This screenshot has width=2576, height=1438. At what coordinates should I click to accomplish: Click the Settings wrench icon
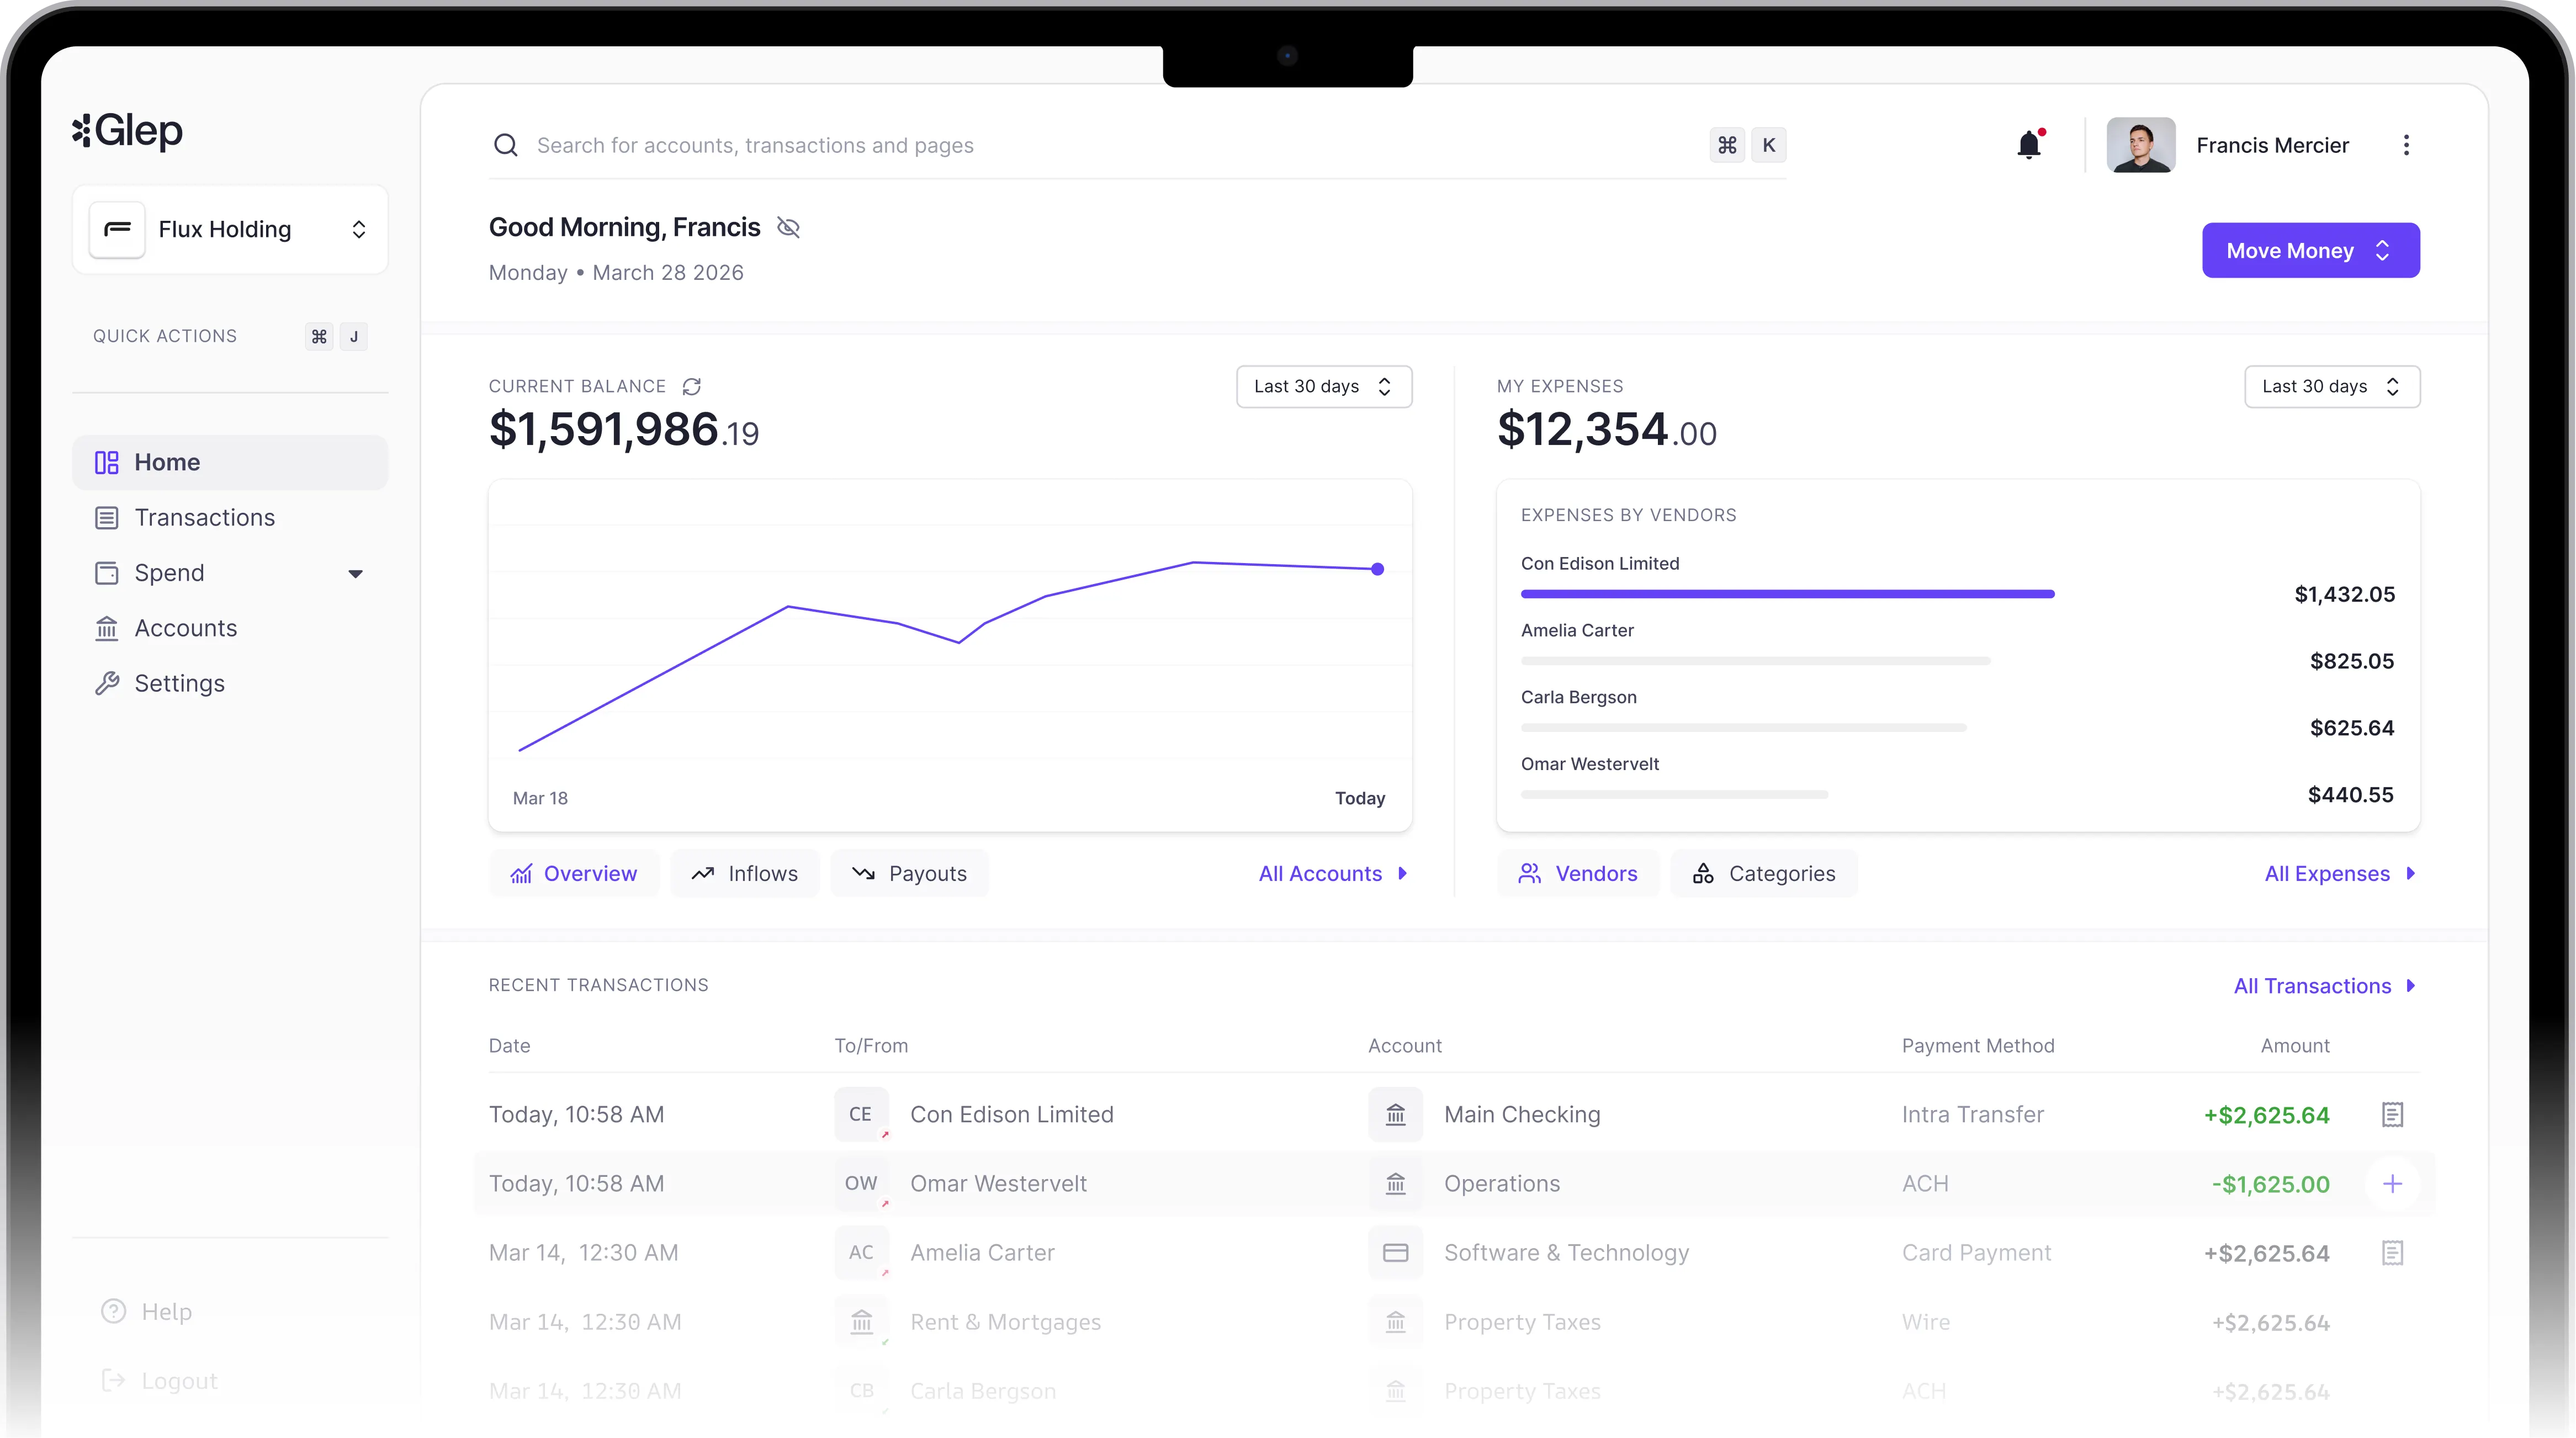106,683
